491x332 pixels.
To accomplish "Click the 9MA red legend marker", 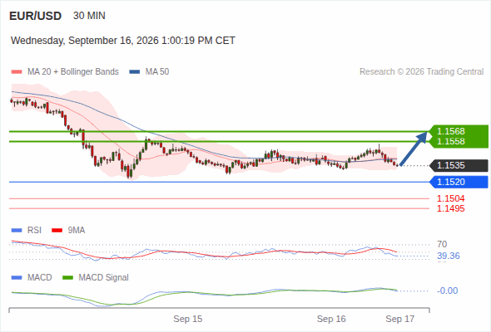I will click(x=57, y=231).
